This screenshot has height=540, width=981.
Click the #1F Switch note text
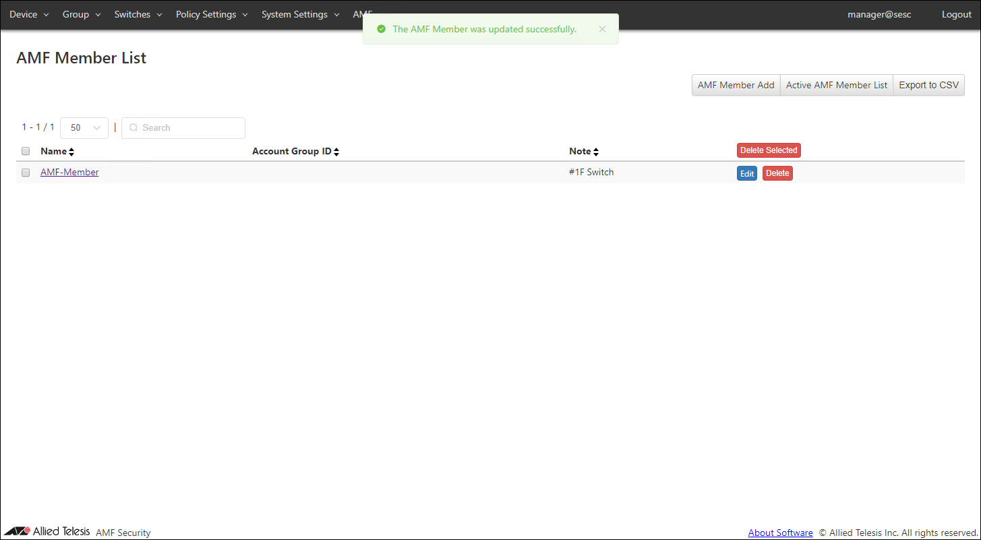pos(591,172)
